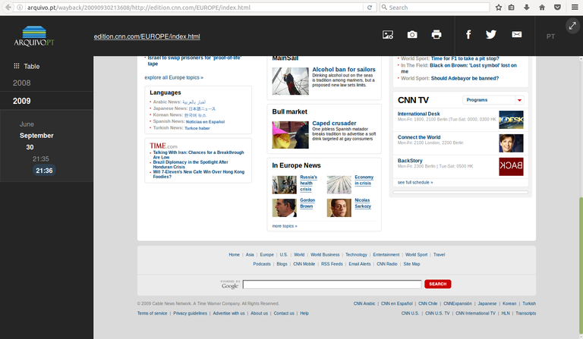
Task: Open International Desk program
Action: point(419,114)
